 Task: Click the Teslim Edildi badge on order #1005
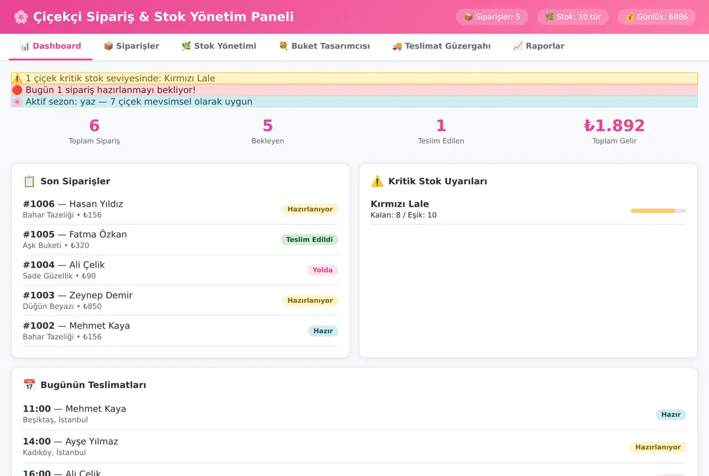coord(310,240)
